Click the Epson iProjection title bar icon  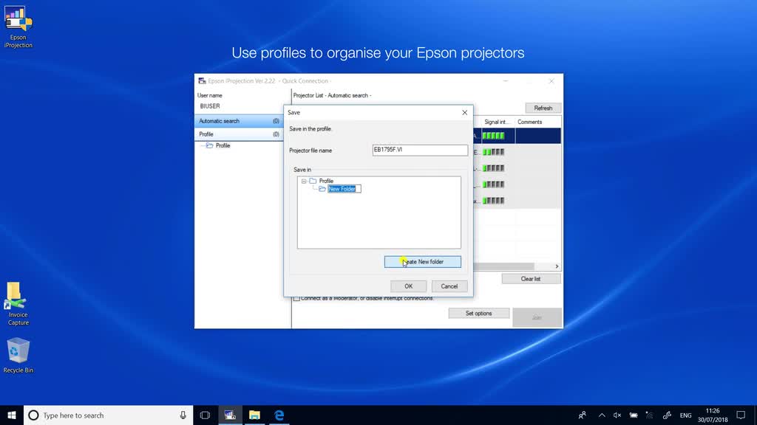tap(202, 81)
